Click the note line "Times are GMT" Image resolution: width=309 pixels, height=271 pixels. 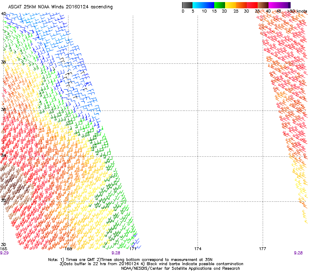pyautogui.click(x=130, y=260)
